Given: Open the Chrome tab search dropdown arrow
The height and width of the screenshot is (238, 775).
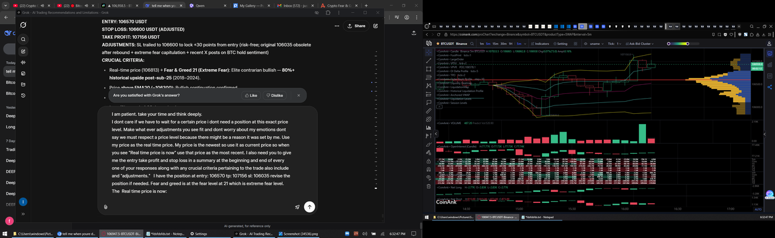Looking at the screenshot, I should click(x=5, y=5).
